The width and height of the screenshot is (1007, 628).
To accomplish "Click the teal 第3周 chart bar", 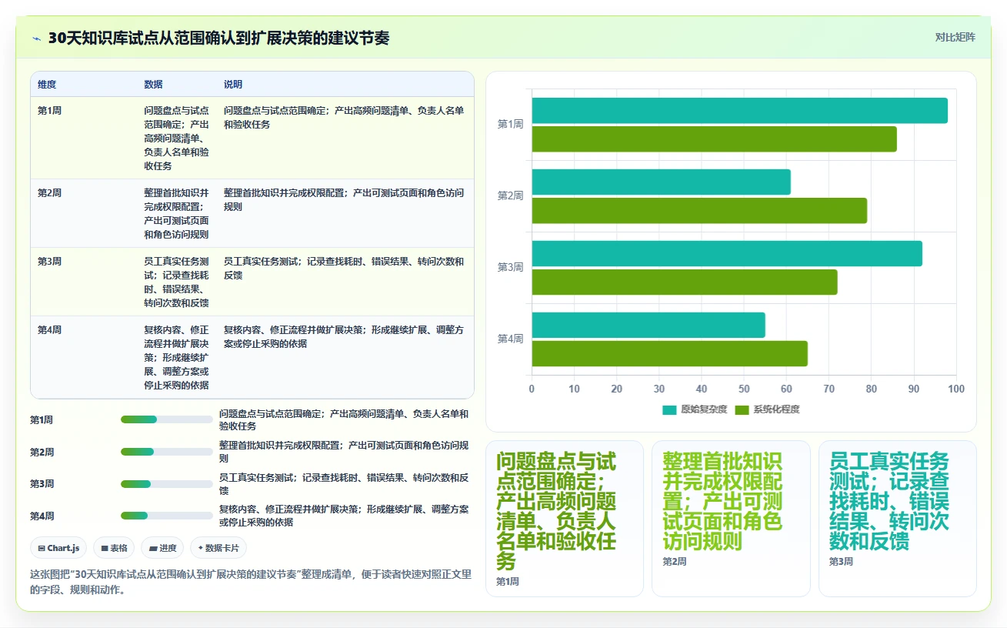I will tap(727, 254).
